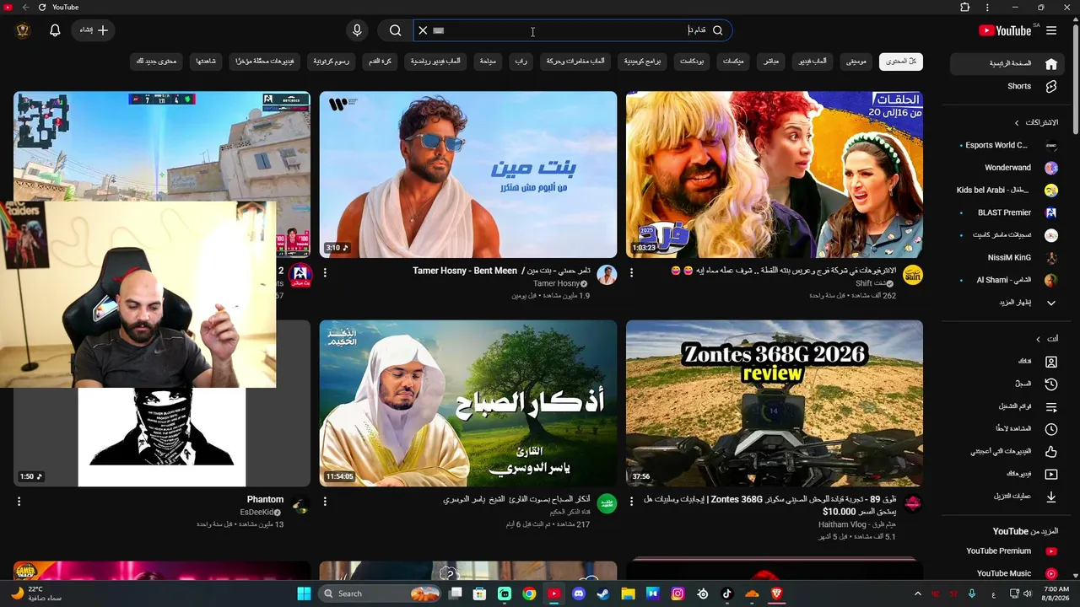The width and height of the screenshot is (1080, 607).
Task: Open more options for Zontes 368G video
Action: (631, 502)
